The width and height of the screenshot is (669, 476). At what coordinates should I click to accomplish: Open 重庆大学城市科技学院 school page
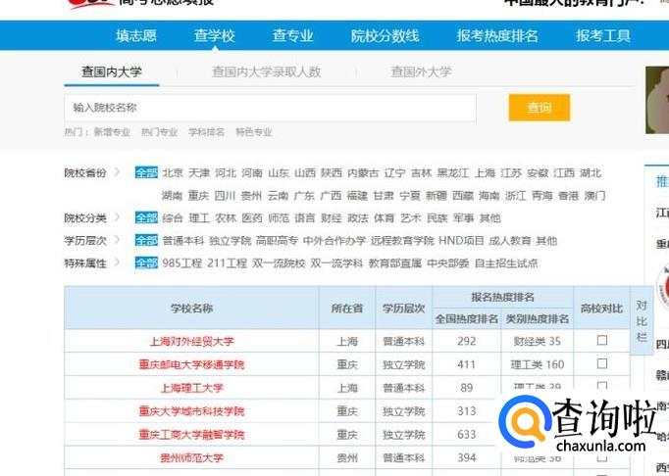pos(191,411)
